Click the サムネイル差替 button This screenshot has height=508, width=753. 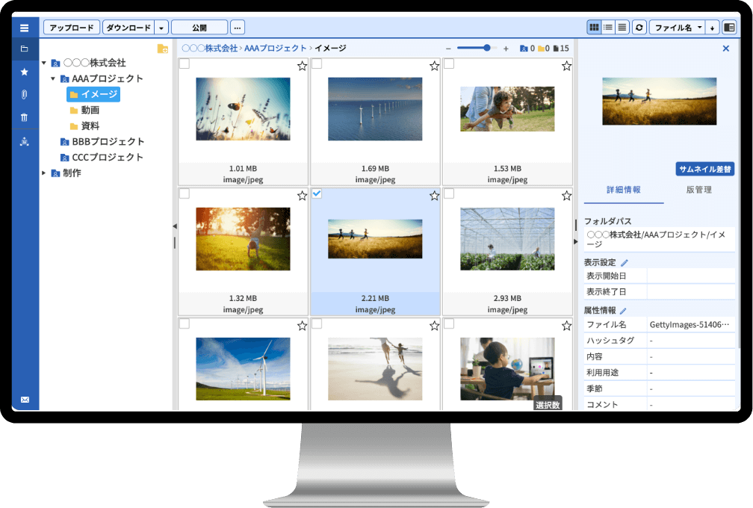(705, 169)
